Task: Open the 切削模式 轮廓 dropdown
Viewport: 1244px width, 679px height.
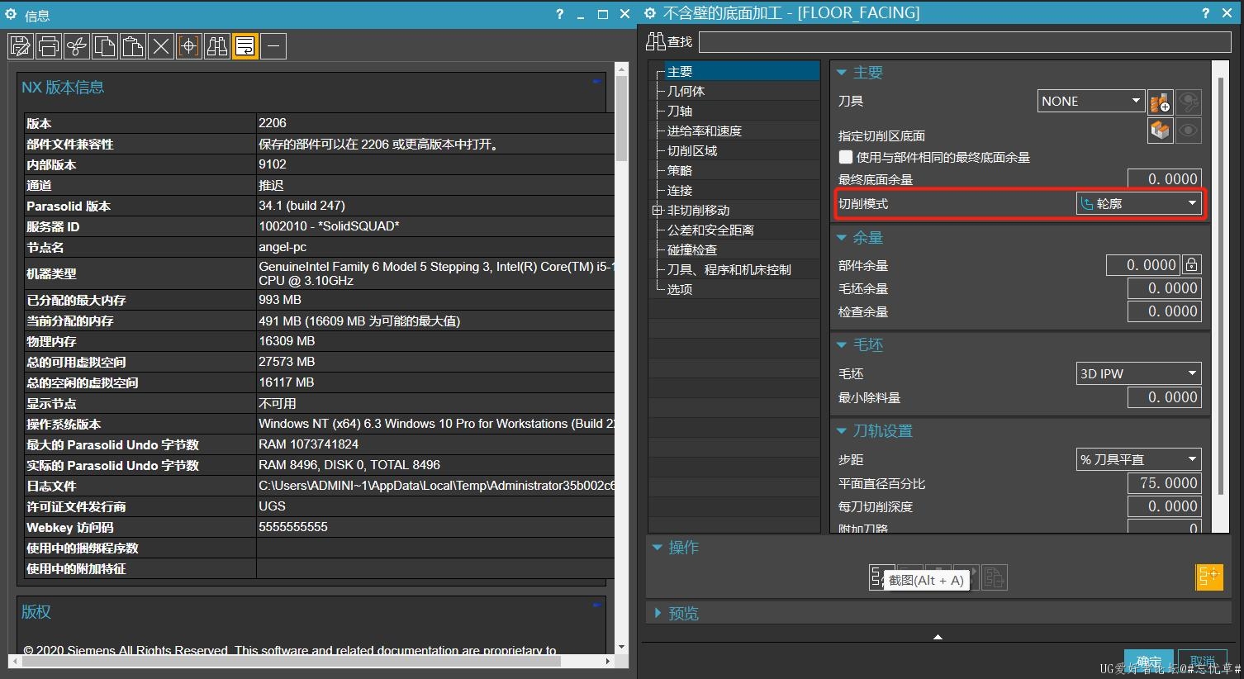Action: (x=1139, y=203)
